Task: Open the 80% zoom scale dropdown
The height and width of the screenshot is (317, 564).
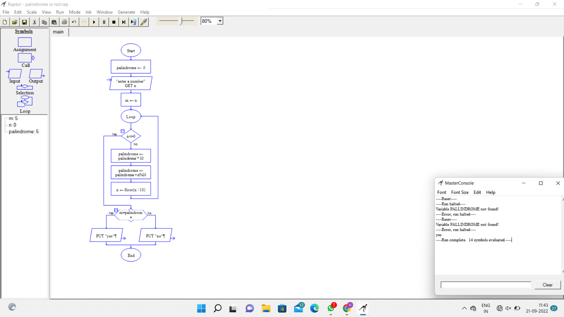Action: click(x=220, y=21)
